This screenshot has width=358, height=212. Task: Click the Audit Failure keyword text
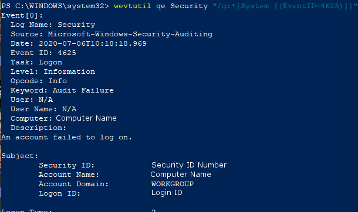tap(83, 90)
